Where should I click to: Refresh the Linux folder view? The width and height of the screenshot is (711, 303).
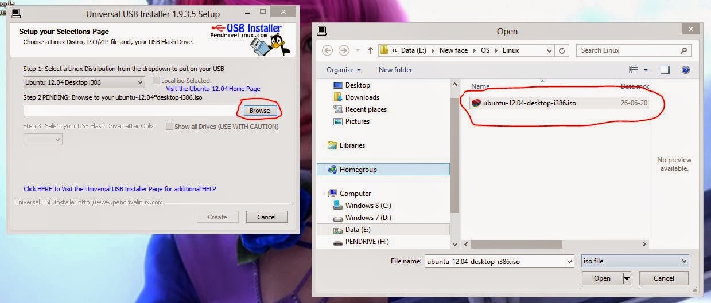[562, 50]
